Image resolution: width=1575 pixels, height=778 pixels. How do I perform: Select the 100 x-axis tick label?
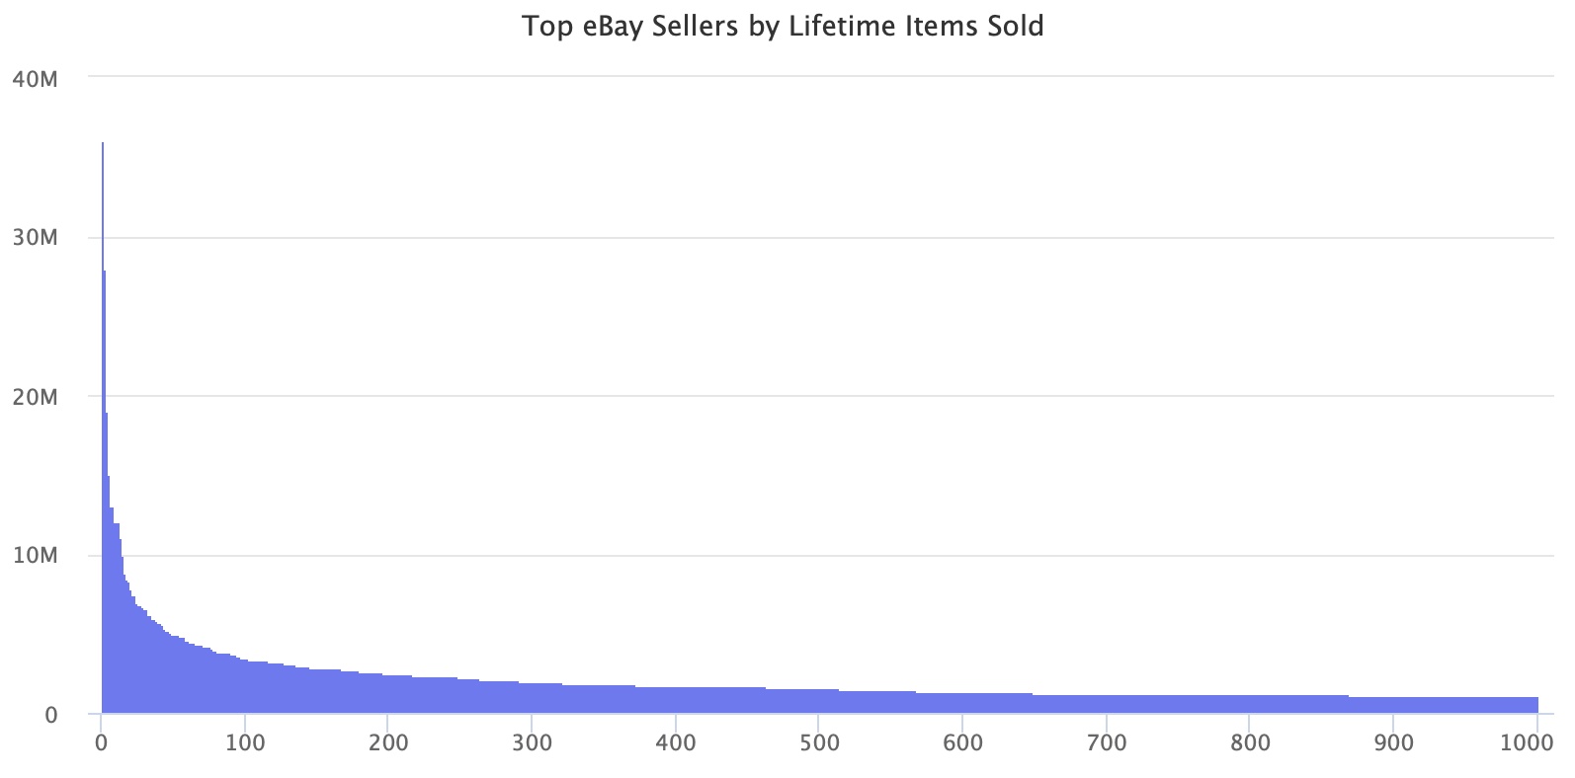click(245, 742)
